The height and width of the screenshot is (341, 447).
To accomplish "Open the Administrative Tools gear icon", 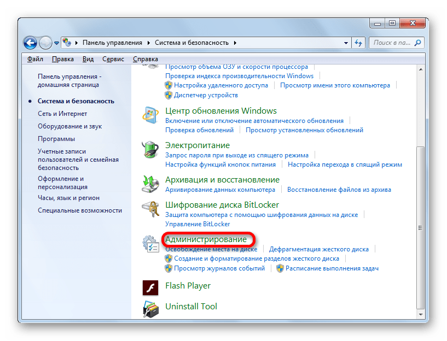I will 150,244.
